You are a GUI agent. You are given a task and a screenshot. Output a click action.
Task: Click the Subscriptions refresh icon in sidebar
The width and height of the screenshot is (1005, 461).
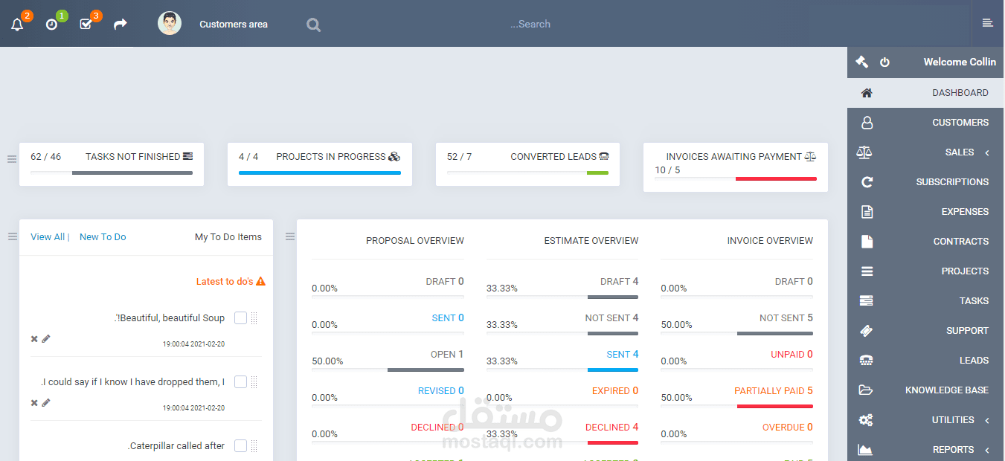865,181
